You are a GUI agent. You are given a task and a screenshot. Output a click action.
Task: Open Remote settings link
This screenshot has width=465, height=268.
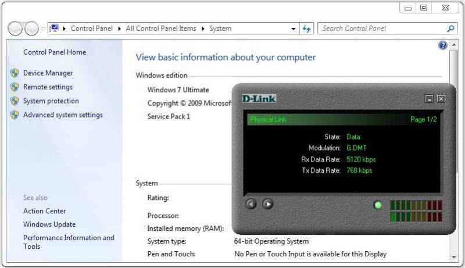pyautogui.click(x=48, y=87)
